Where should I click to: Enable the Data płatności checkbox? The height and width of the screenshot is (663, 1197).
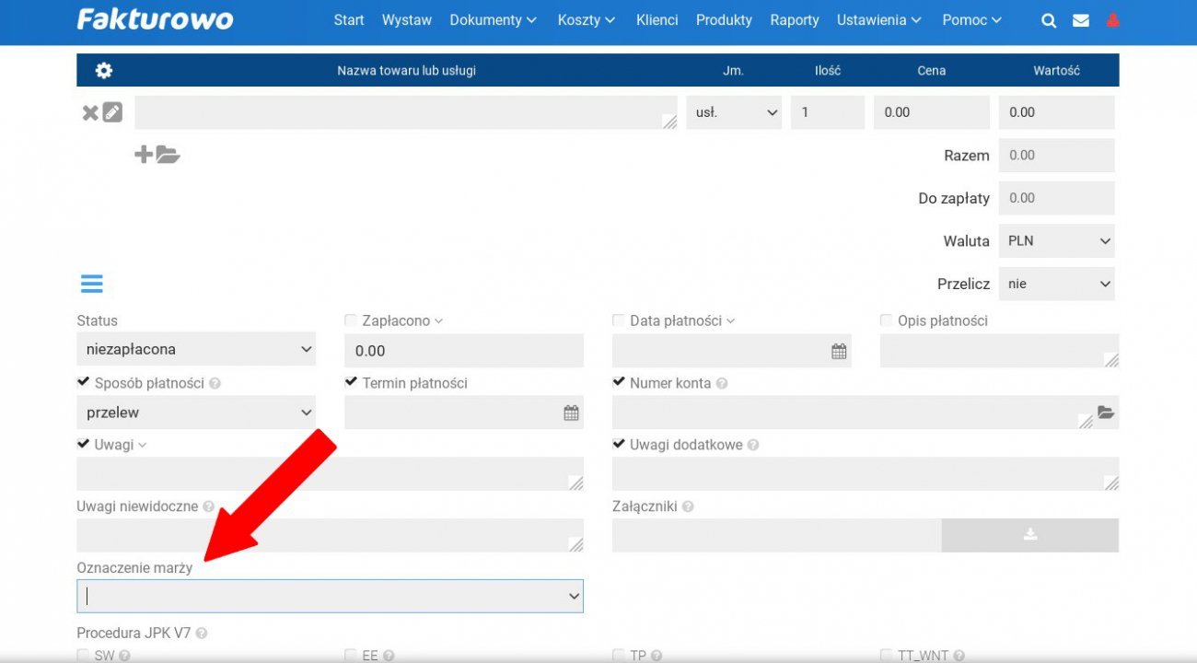click(x=619, y=320)
